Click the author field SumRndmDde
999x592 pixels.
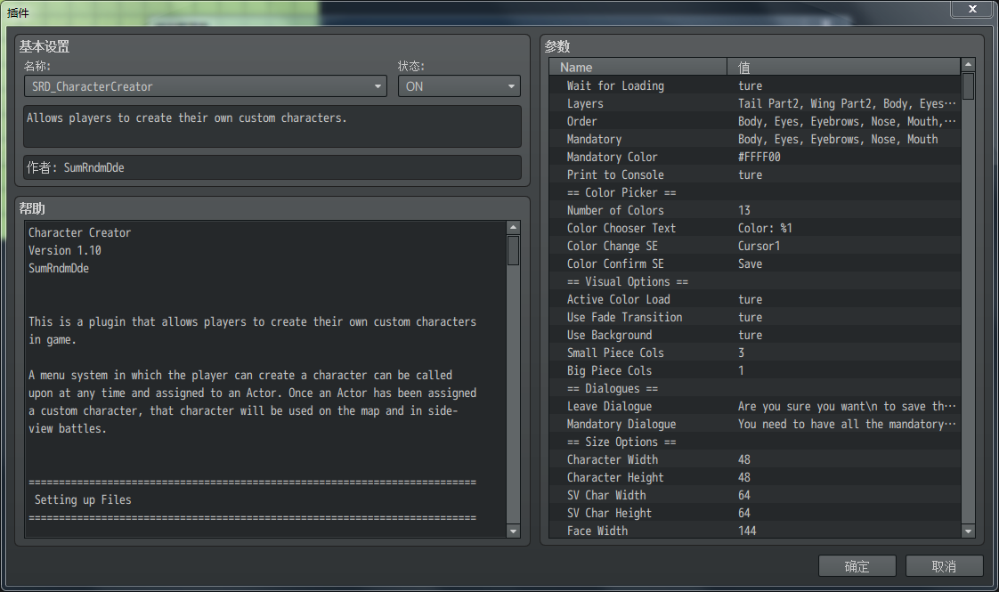[x=272, y=167]
